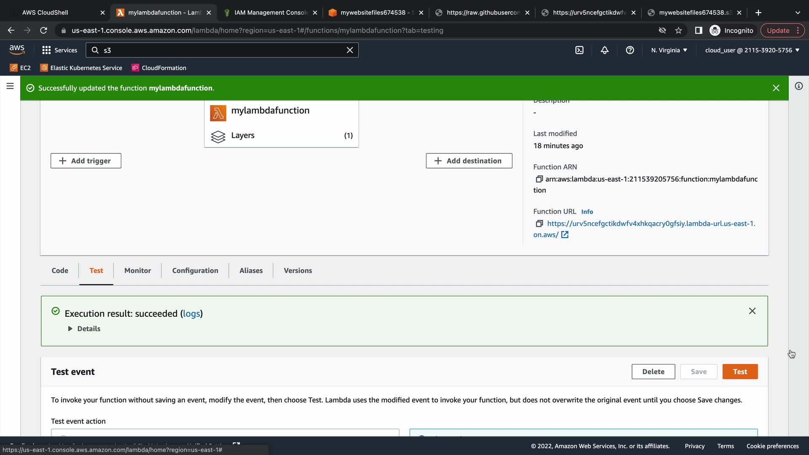Dismiss the green success banner
Viewport: 809px width, 455px height.
pyautogui.click(x=776, y=88)
